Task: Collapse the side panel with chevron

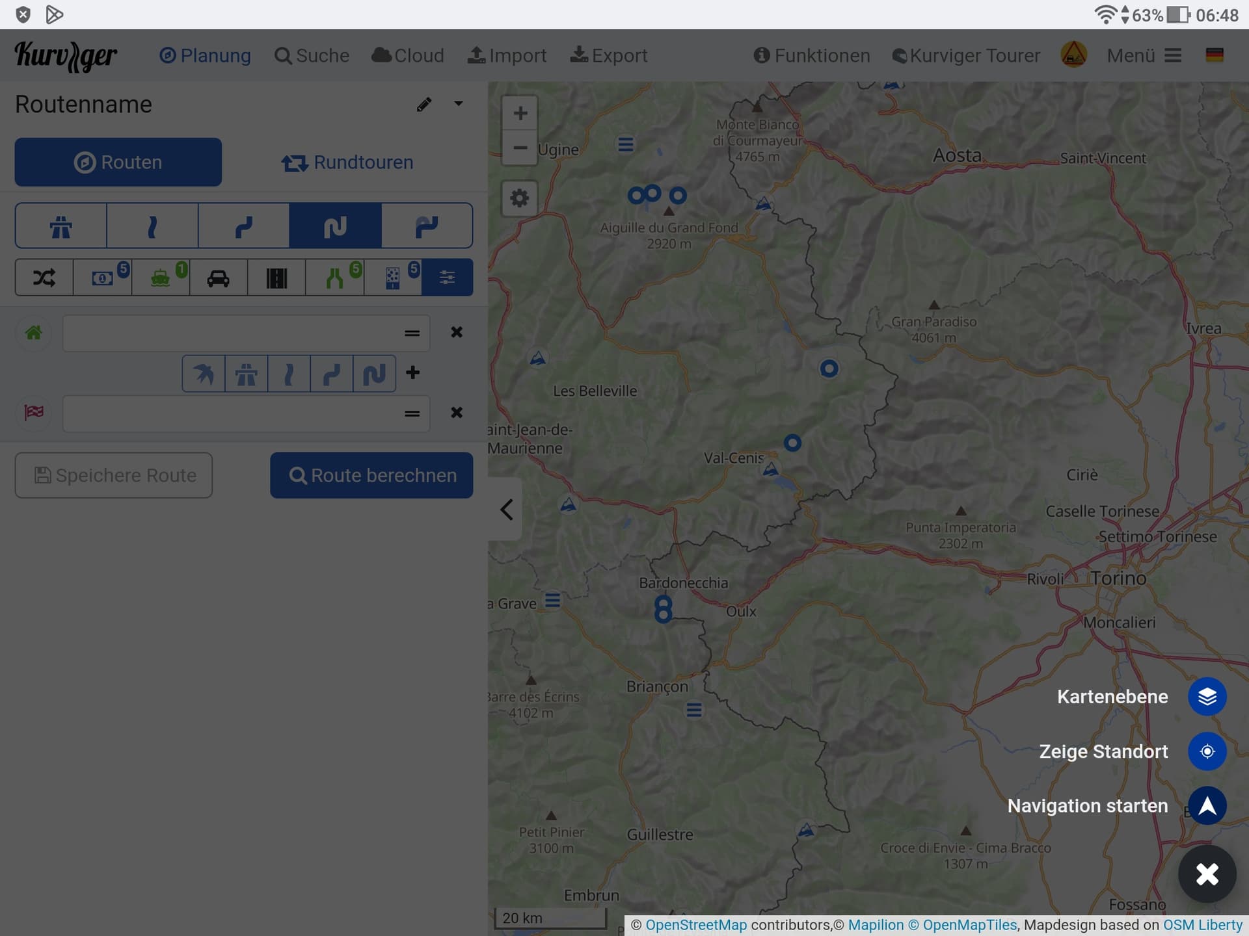Action: pyautogui.click(x=507, y=510)
